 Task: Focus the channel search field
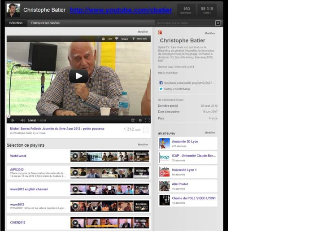pyautogui.click(x=185, y=23)
